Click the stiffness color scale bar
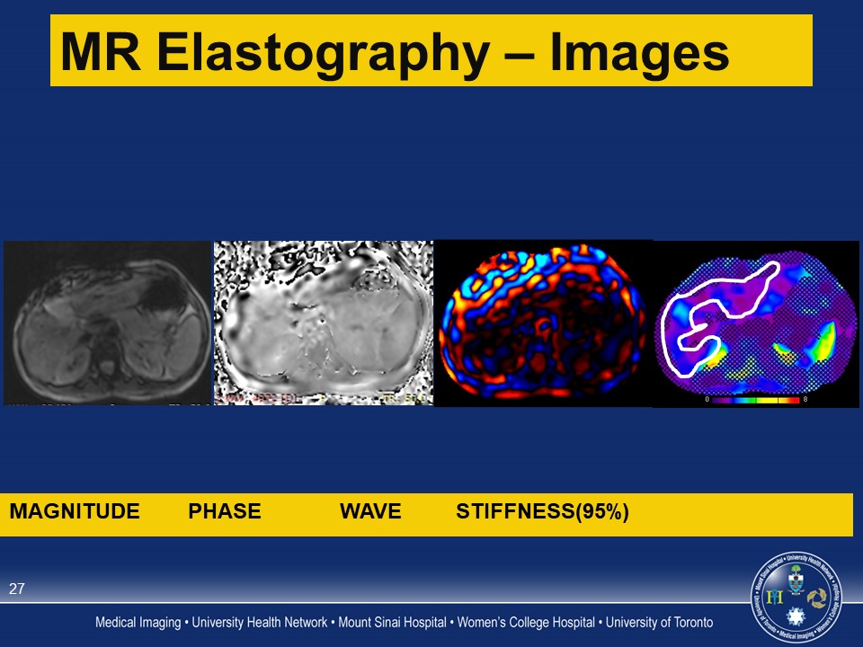The width and height of the screenshot is (863, 647). (755, 400)
